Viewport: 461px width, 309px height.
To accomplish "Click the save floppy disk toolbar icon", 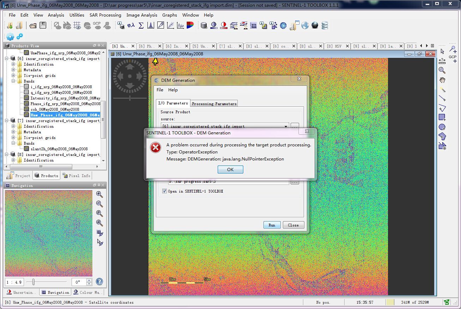I will [43, 25].
